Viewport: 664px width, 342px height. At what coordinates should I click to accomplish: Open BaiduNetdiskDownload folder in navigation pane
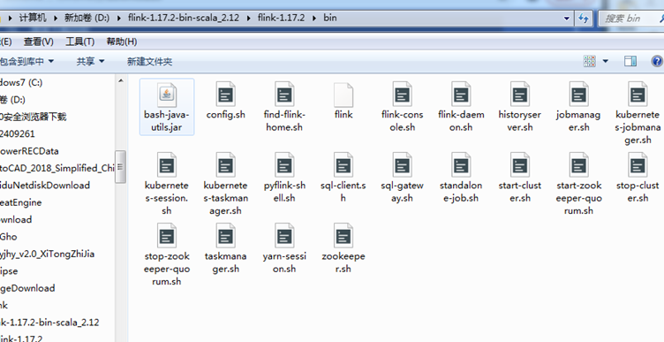pyautogui.click(x=45, y=186)
